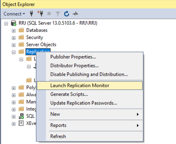Viewport: 176px width, 144px height.
Task: Click Refresh in the context menu
Action: click(x=90, y=136)
